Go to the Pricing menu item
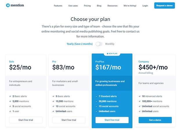Image resolution: width=181 pixels, height=133 pixels. [87, 6]
